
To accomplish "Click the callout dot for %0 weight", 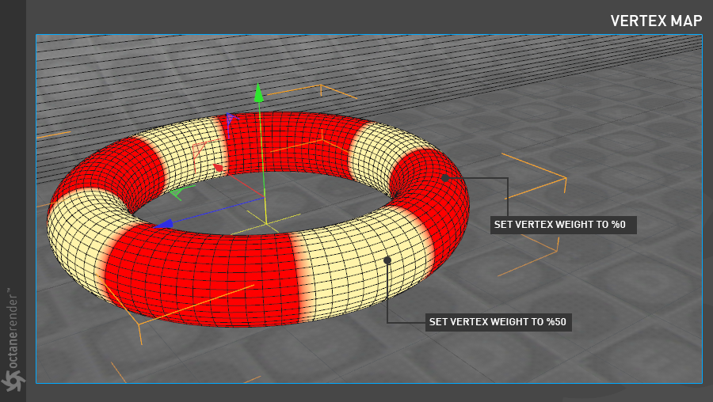I will coord(445,178).
